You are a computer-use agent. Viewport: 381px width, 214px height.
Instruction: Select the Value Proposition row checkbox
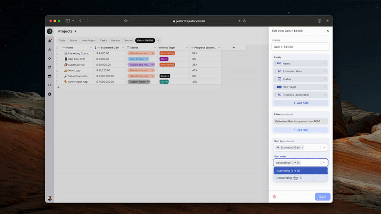click(58, 76)
